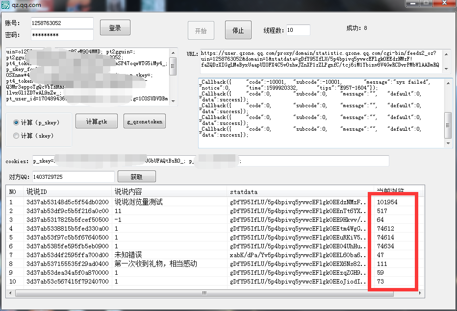Click the view count 74634 cell

click(385, 246)
